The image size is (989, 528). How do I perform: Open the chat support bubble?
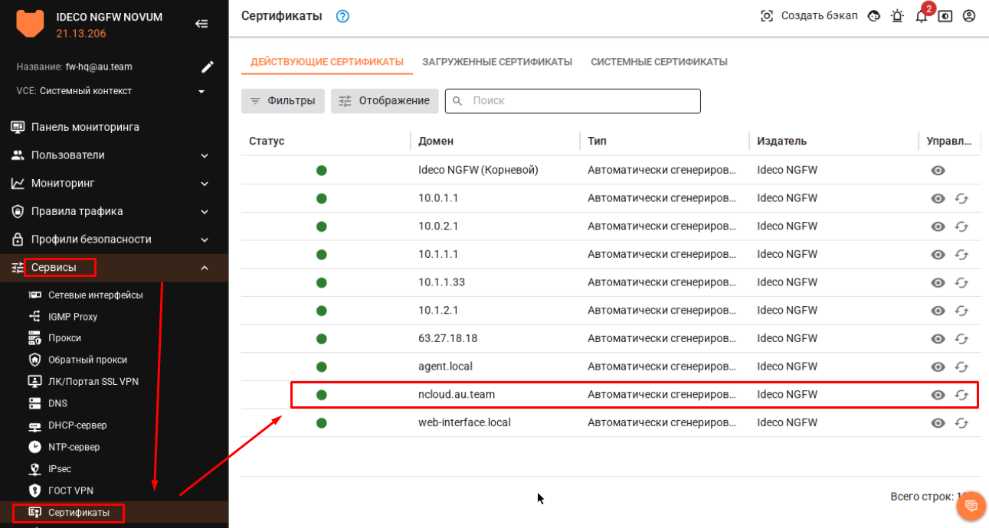click(x=971, y=506)
